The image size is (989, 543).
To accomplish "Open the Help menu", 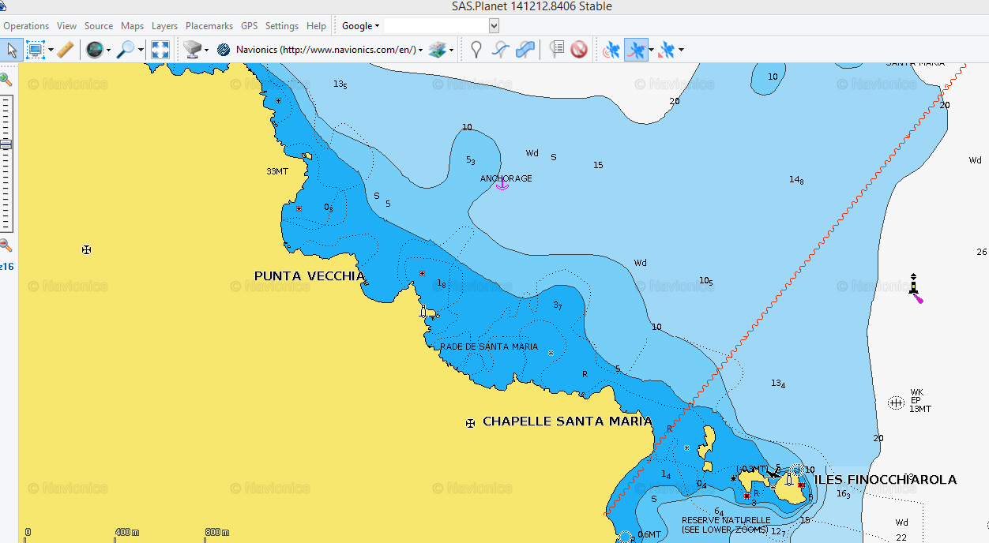I will tap(316, 26).
